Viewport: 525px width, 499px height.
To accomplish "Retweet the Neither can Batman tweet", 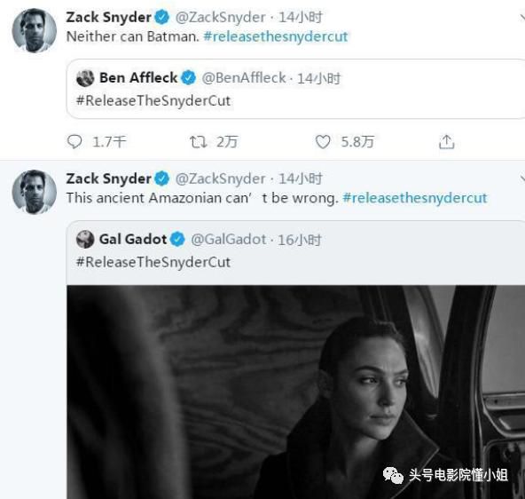I will pyautogui.click(x=199, y=142).
